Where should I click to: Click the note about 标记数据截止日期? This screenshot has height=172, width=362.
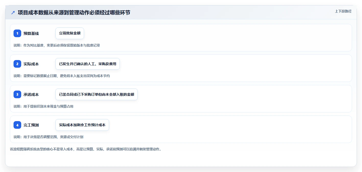click(x=62, y=76)
